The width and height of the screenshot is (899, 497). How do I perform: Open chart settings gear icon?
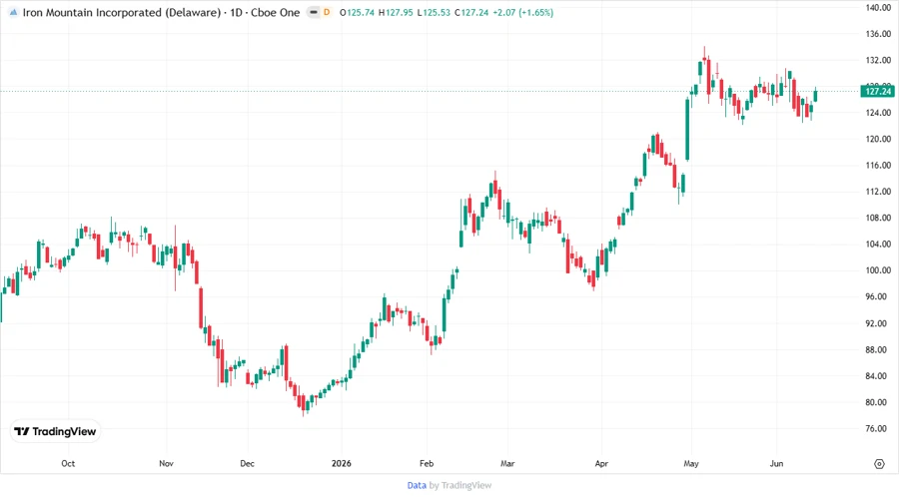coord(879,464)
